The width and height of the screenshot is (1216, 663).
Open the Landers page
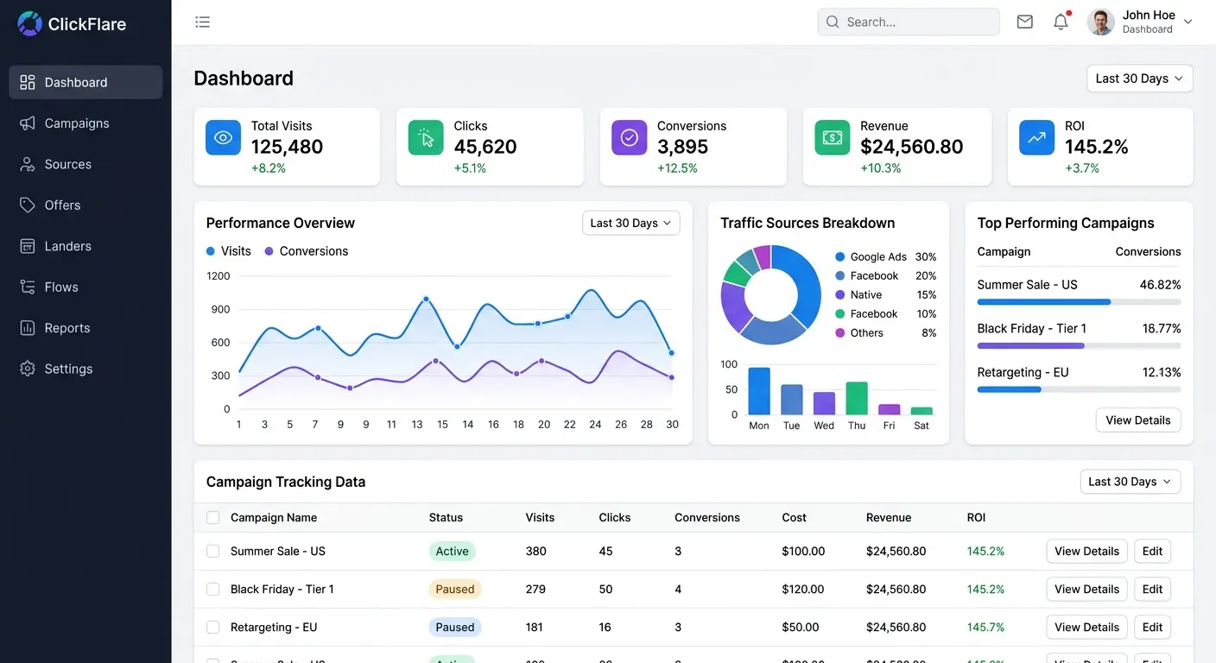[x=85, y=246]
